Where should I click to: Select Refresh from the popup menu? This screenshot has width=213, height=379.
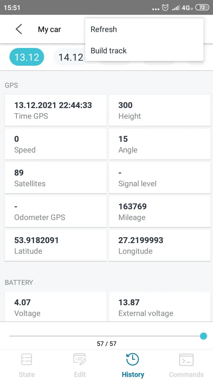pos(104,29)
